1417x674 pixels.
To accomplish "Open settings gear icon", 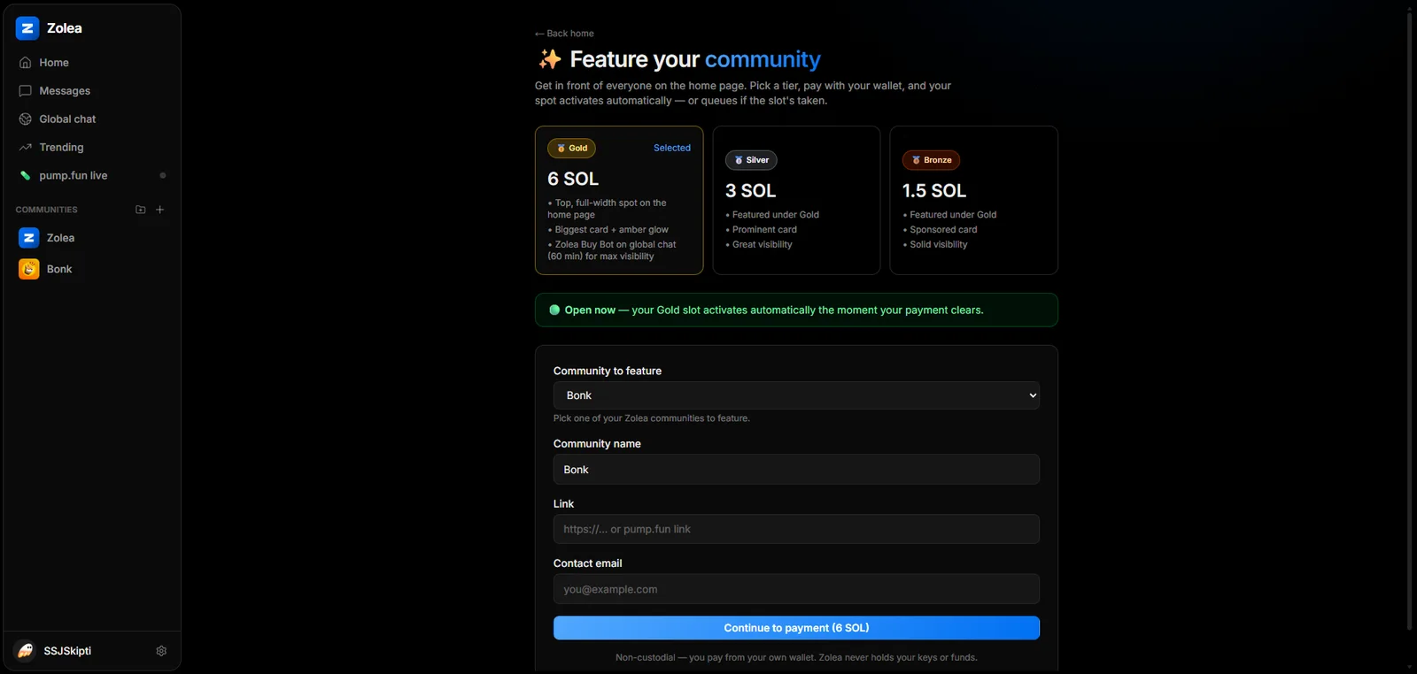I will [x=161, y=651].
